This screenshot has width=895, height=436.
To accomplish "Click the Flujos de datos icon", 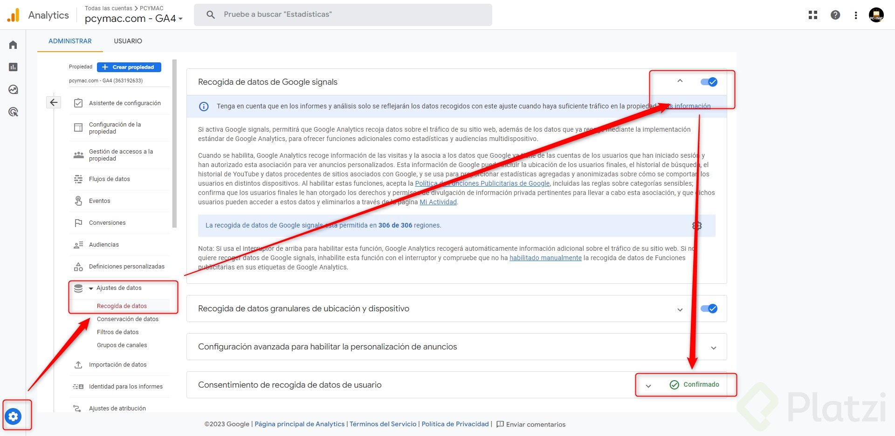I will point(78,179).
